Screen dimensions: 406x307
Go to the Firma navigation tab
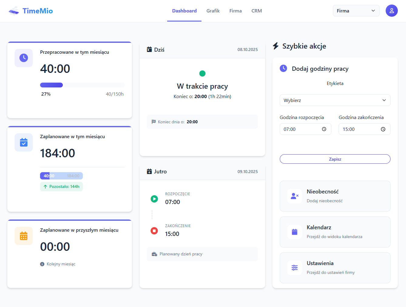click(x=235, y=11)
